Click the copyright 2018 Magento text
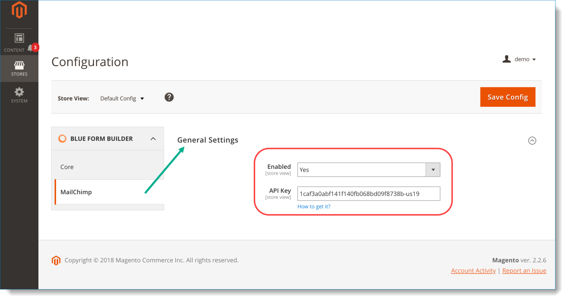This screenshot has height=301, width=567. pos(151,260)
